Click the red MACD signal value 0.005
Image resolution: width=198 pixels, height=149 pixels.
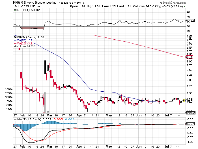58,119
